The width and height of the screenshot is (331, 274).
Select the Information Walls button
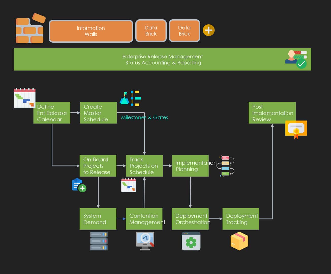coord(91,31)
